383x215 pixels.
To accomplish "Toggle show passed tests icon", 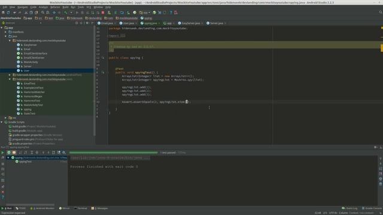I will tap(9, 153).
